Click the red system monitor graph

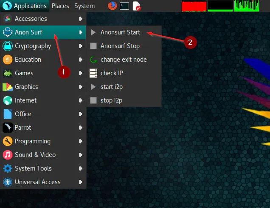pyautogui.click(x=194, y=6)
